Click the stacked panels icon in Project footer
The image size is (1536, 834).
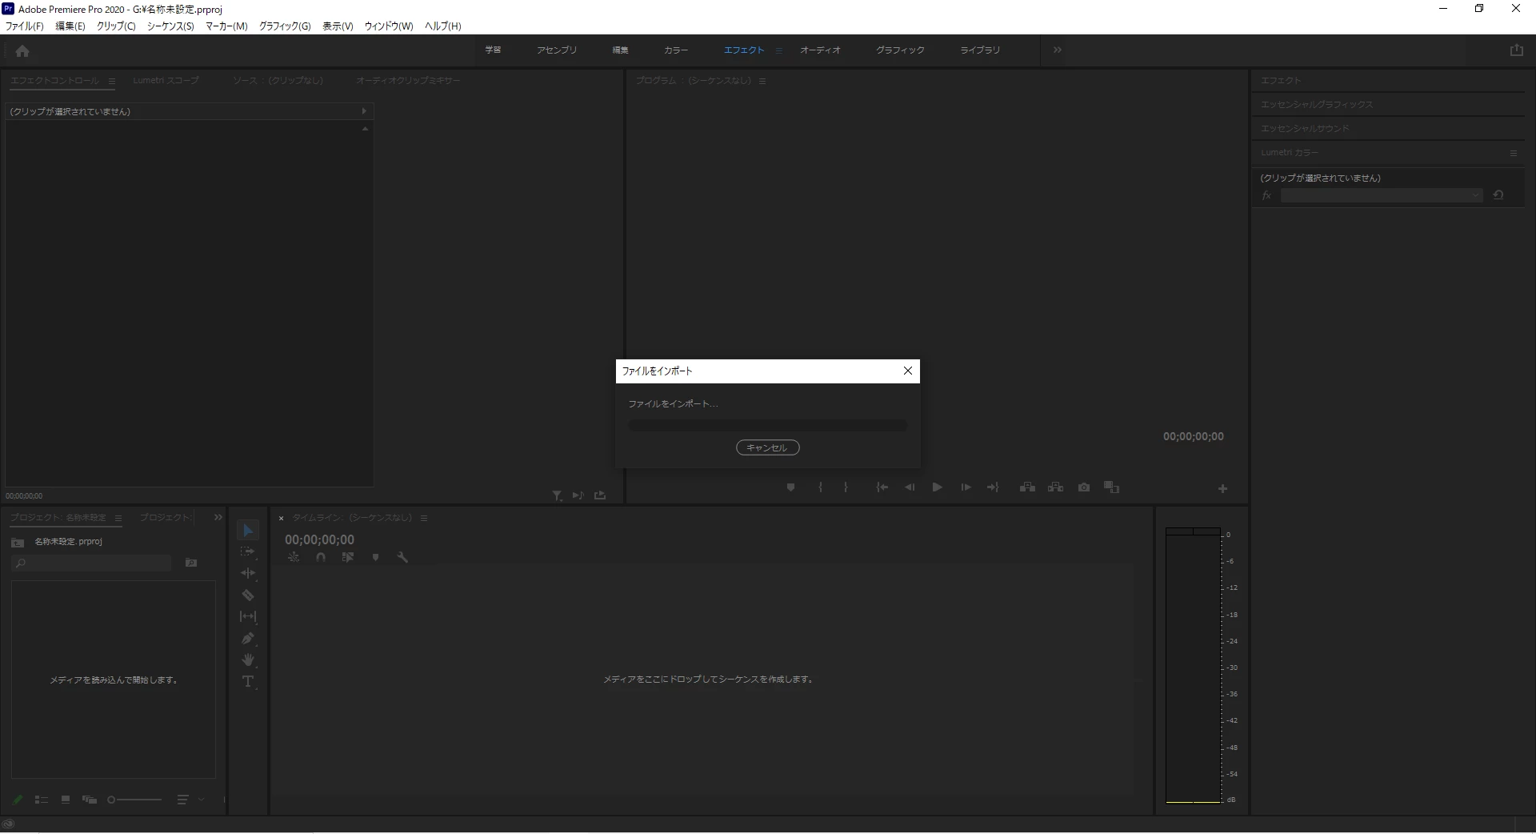click(x=90, y=800)
